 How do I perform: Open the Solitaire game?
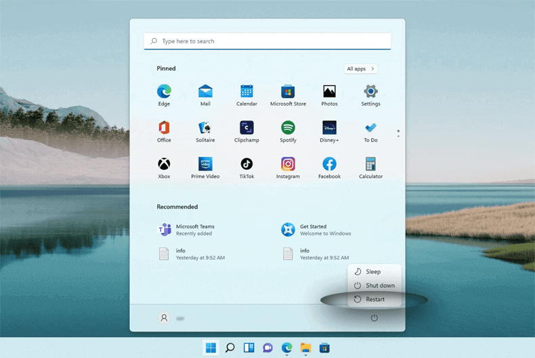[x=205, y=131]
